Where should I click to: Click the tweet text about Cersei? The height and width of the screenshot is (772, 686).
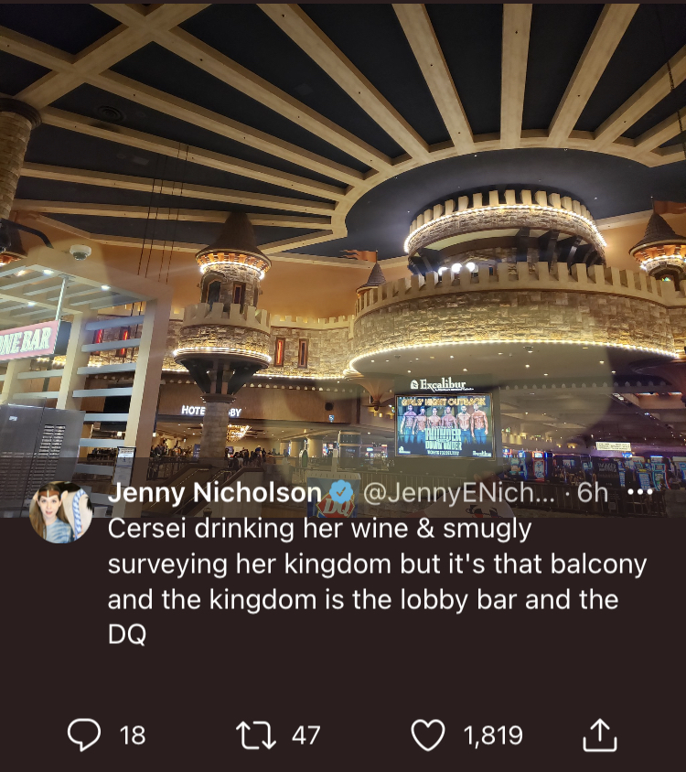[377, 581]
